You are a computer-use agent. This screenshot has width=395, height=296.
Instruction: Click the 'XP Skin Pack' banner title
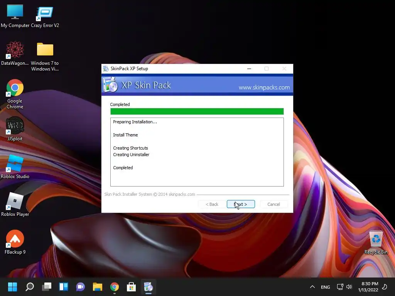(x=146, y=85)
